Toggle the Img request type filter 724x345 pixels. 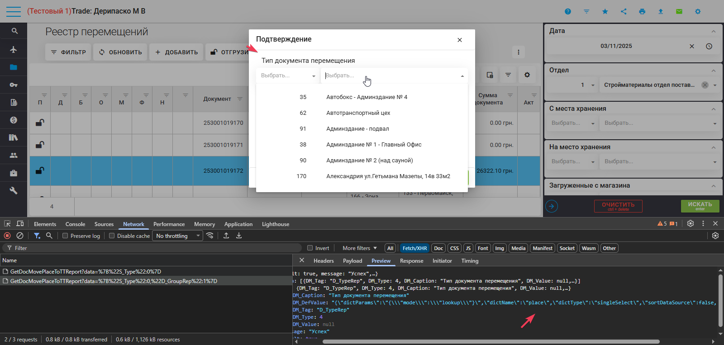pyautogui.click(x=500, y=248)
